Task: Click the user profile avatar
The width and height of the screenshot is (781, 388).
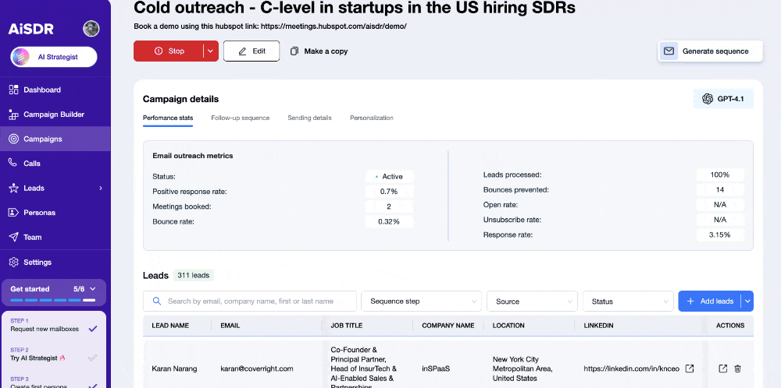Action: pos(91,29)
